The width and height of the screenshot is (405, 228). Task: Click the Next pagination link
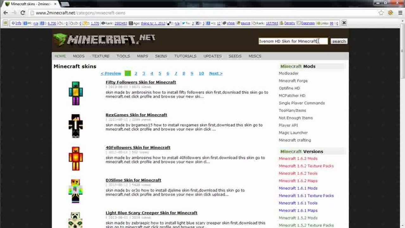tap(216, 73)
